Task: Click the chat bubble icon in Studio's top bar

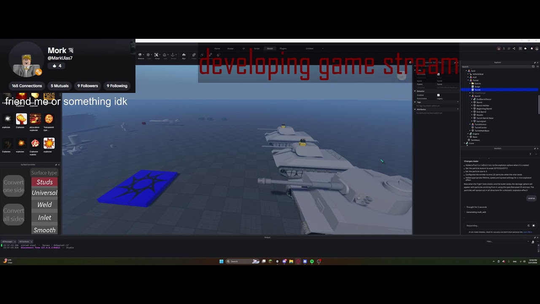Action: coord(509,49)
